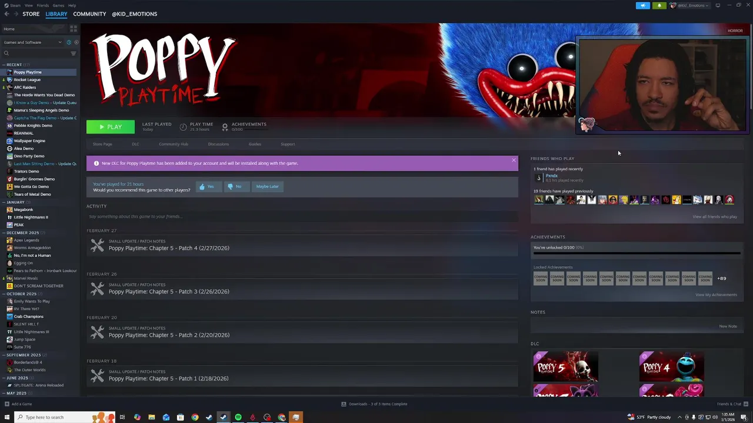The image size is (753, 423).
Task: Open the Games menu
Action: (58, 5)
